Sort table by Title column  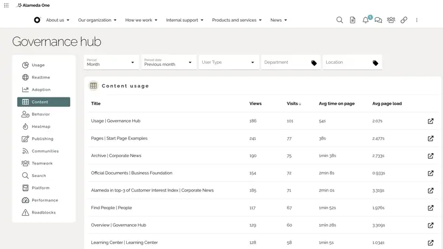point(96,103)
